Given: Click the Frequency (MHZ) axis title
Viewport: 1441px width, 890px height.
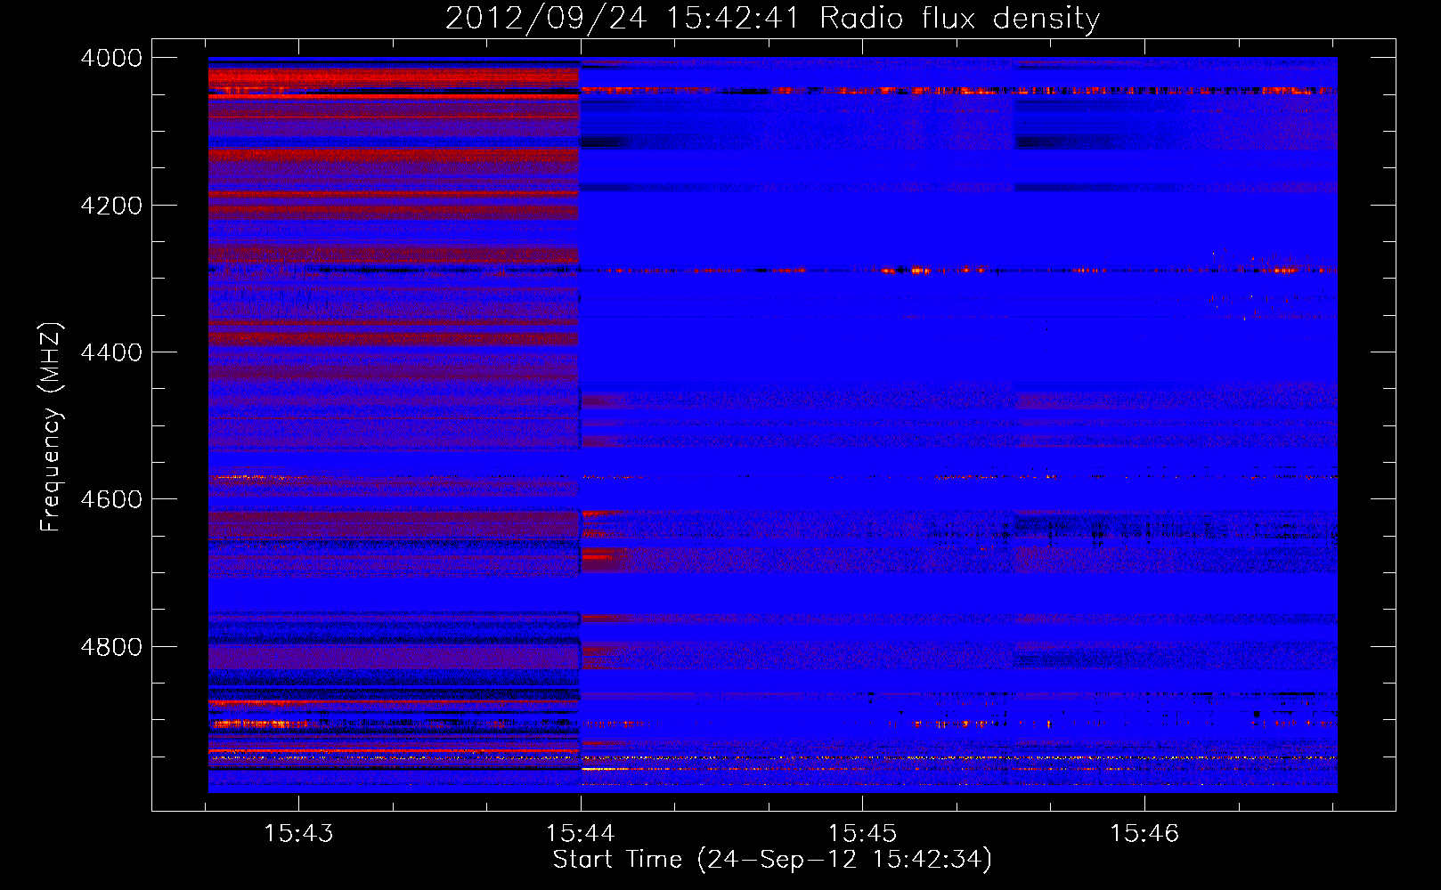Looking at the screenshot, I should pyautogui.click(x=51, y=426).
